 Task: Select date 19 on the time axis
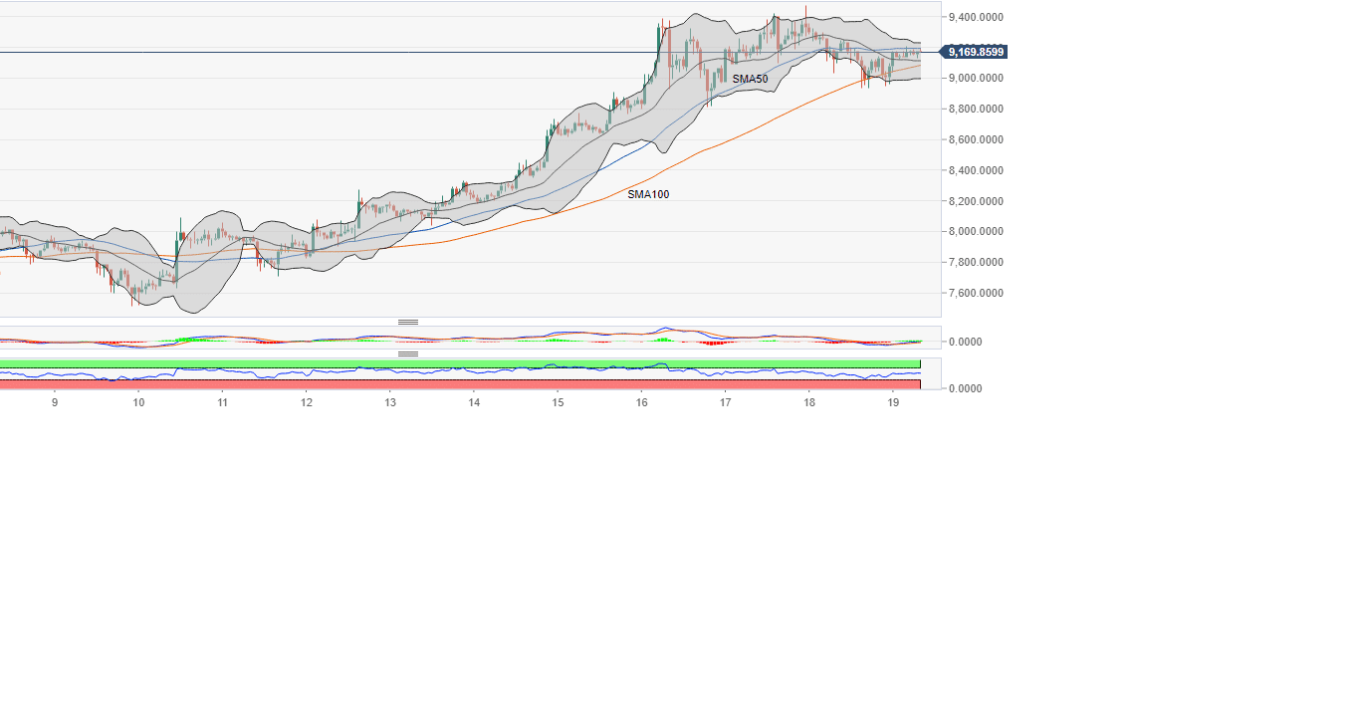click(893, 402)
